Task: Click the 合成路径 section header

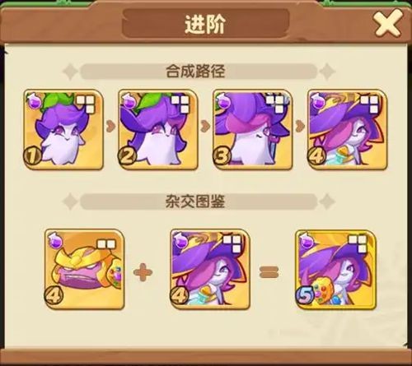Action: [x=195, y=72]
